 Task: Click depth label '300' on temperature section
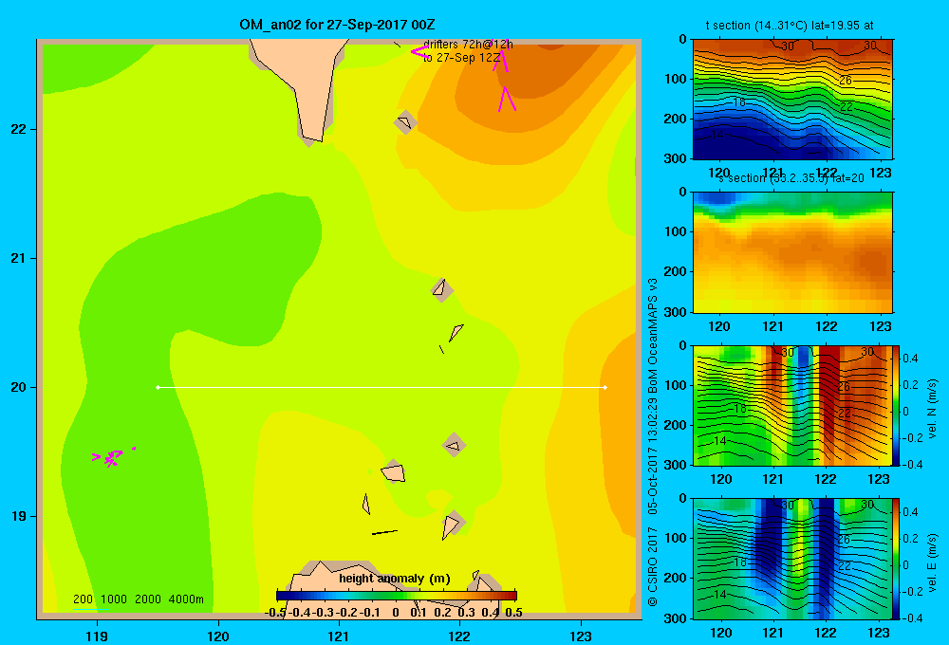tap(676, 158)
